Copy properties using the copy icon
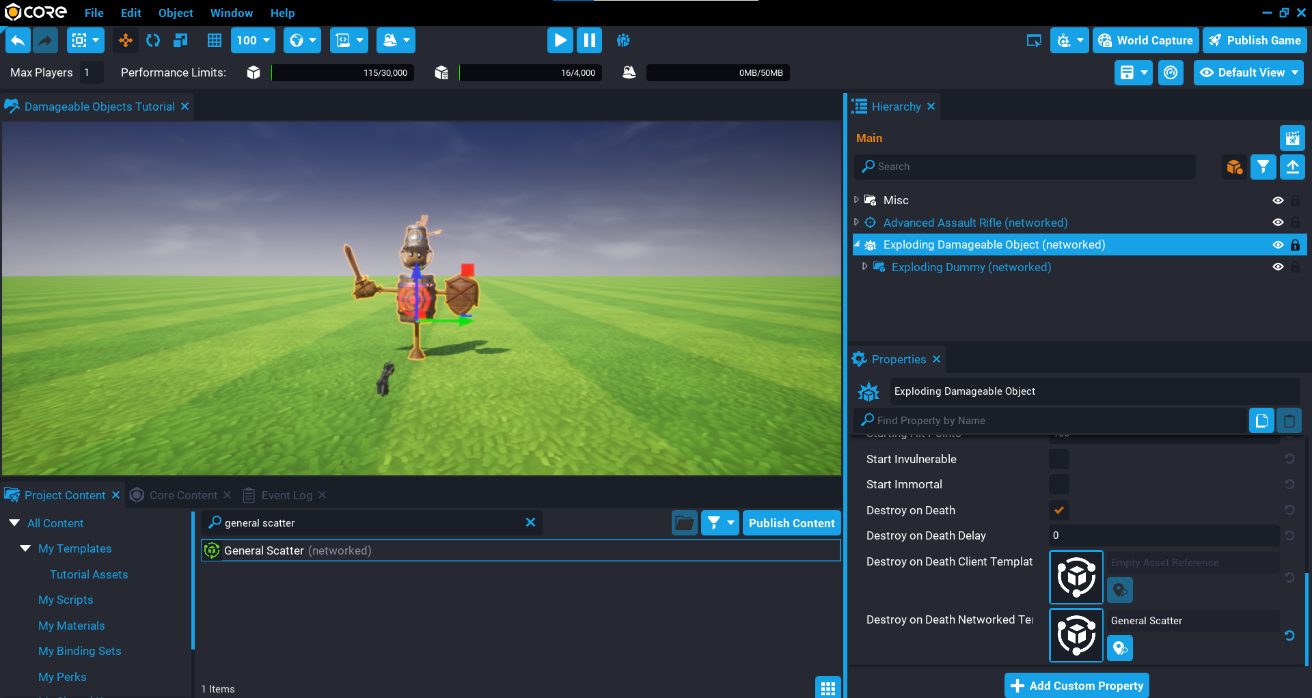Screen dimensions: 1312x698 tap(1261, 421)
